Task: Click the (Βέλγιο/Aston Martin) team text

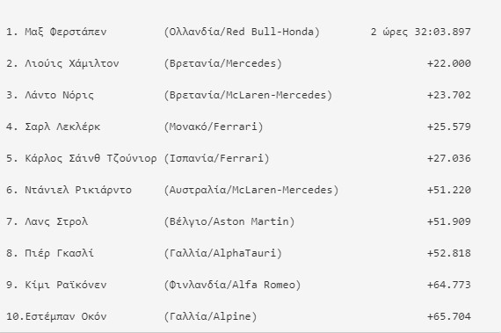Action: click(229, 221)
